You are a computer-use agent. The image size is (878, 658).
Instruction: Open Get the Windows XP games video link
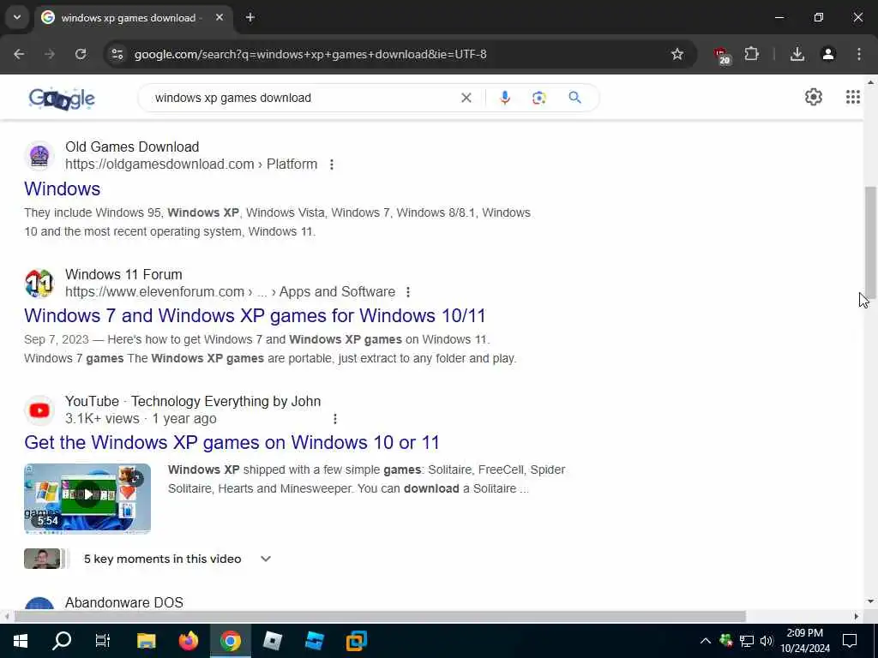(x=232, y=443)
